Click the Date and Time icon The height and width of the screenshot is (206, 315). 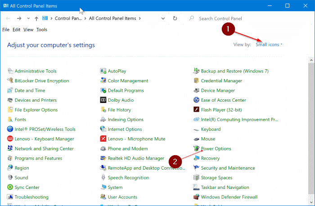[x=10, y=90]
